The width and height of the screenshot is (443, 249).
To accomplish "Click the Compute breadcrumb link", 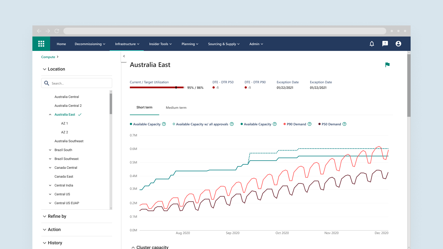I will click(x=48, y=57).
